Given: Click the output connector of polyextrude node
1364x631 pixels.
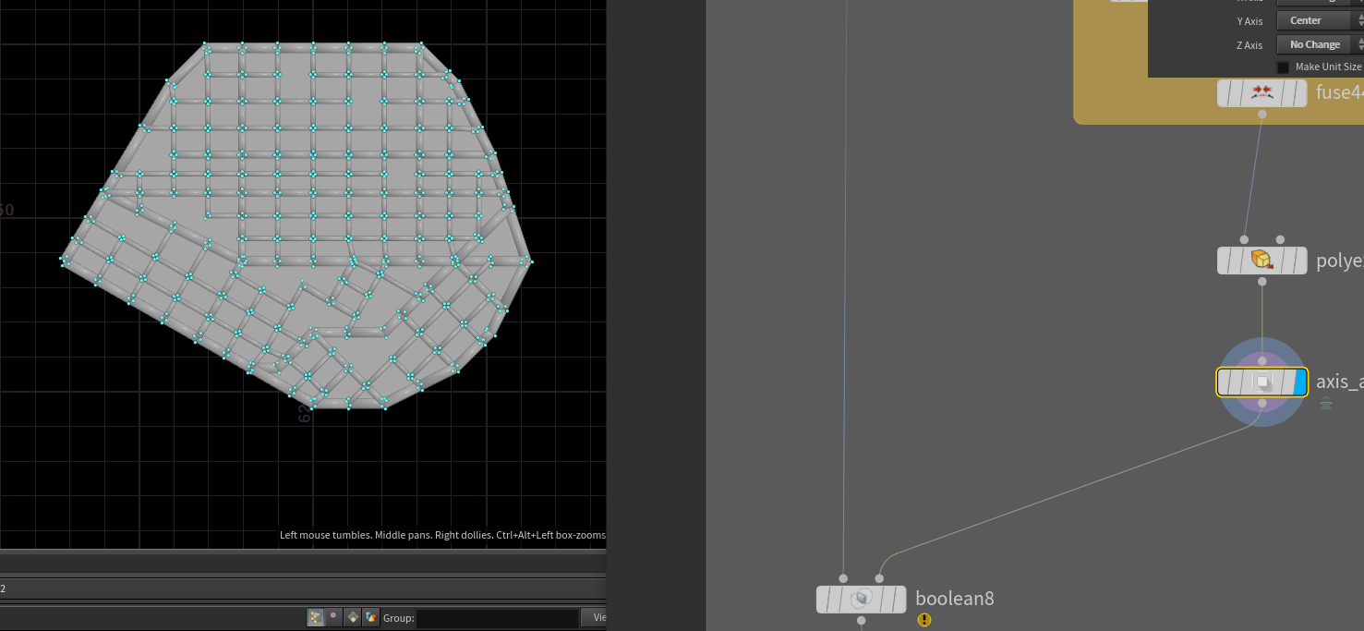Looking at the screenshot, I should click(x=1261, y=282).
